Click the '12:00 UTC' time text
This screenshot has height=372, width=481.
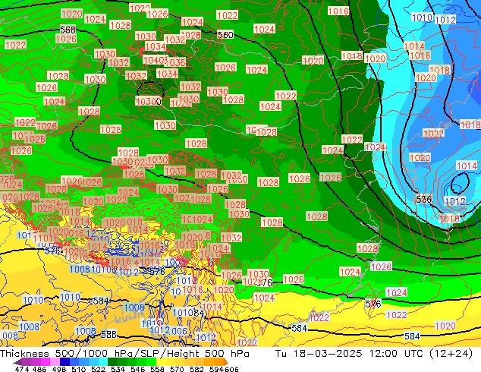click(397, 354)
